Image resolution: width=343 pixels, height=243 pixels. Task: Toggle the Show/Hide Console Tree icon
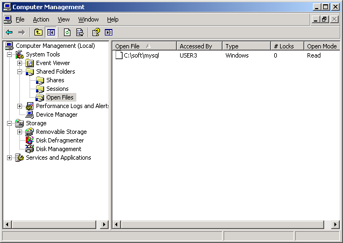tap(51, 32)
